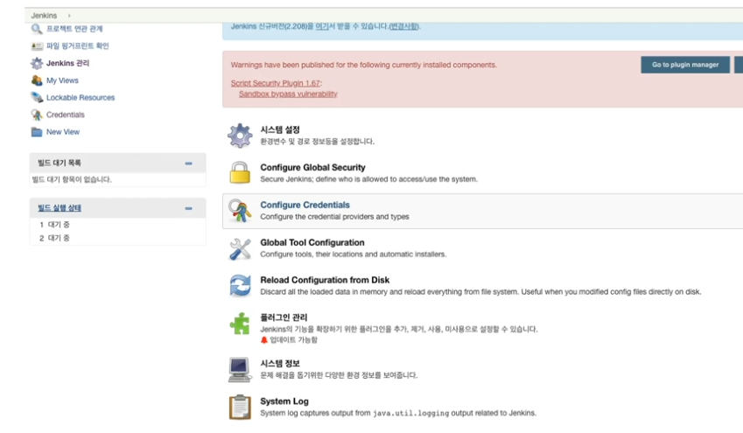Screen dimensions: 743x433
Task: Click the Configure Global Security padlock icon
Action: [240, 172]
